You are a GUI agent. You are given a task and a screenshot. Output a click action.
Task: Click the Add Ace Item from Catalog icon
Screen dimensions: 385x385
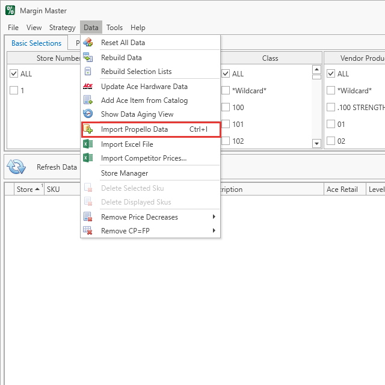[88, 100]
